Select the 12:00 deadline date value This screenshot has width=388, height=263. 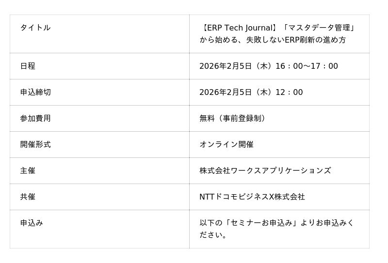click(251, 92)
